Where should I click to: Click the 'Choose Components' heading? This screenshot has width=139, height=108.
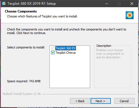click(x=21, y=11)
